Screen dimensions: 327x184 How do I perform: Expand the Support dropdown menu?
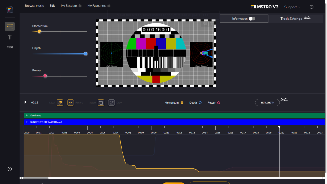pyautogui.click(x=292, y=7)
